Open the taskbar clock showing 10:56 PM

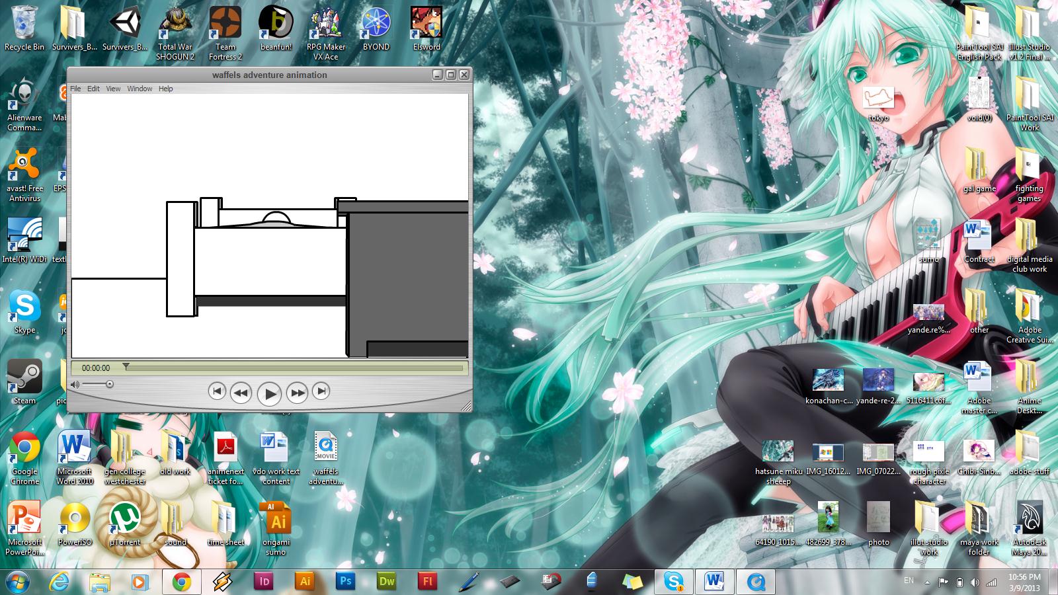click(1024, 582)
